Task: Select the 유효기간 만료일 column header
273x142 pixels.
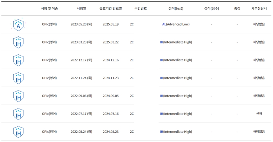Action: [x=111, y=8]
